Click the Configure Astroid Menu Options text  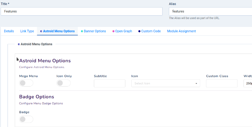(42, 67)
